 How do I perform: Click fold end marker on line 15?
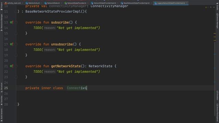tap(16, 33)
